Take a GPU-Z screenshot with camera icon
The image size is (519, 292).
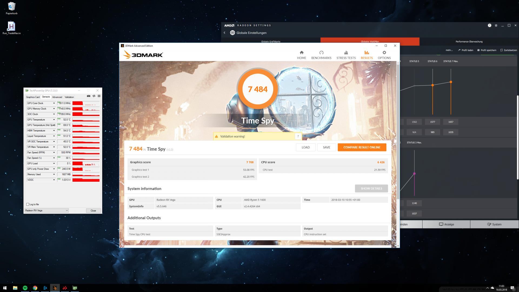(x=88, y=96)
